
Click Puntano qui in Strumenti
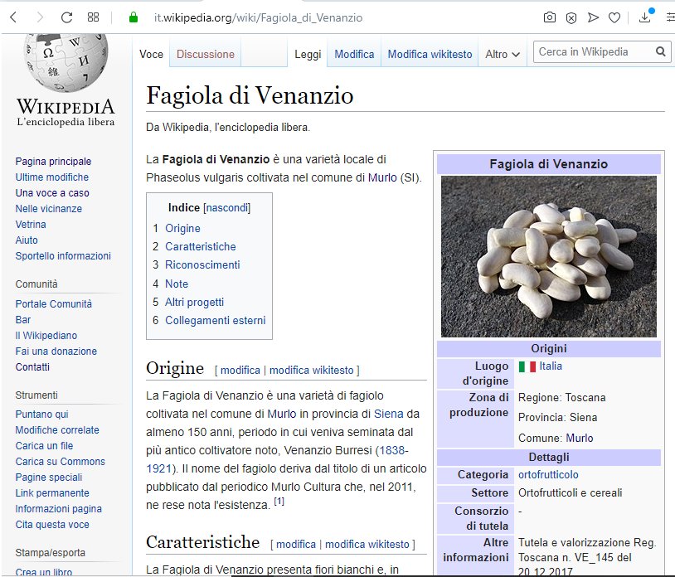(41, 415)
